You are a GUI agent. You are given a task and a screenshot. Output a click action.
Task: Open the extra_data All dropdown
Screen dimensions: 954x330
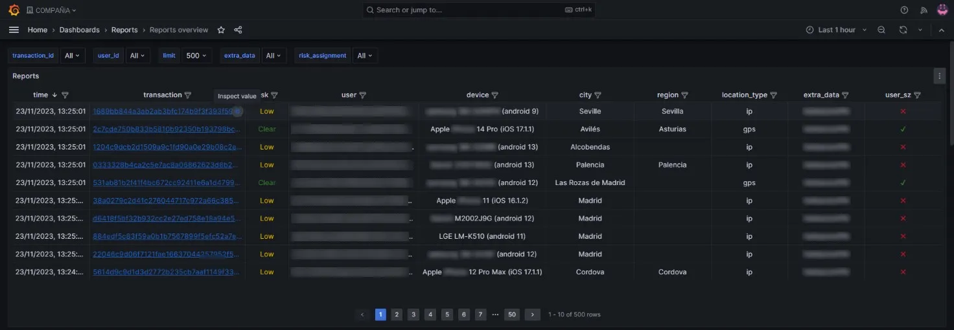pos(273,56)
